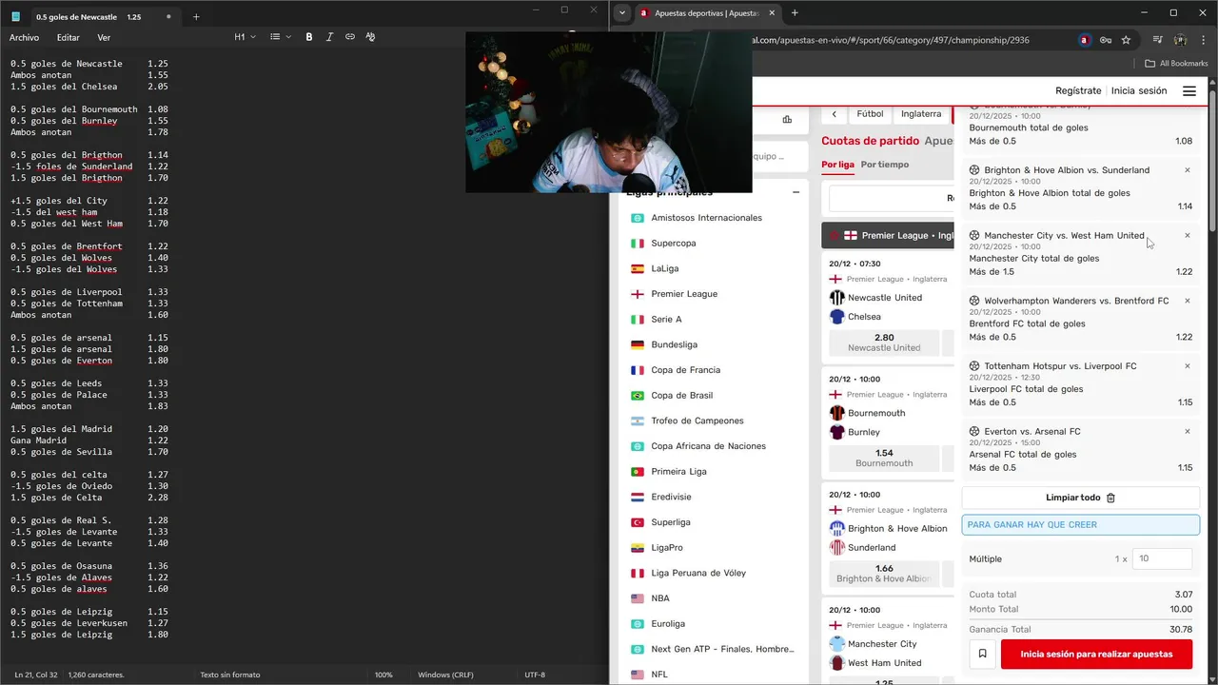This screenshot has width=1218, height=685.
Task: Click 'Texto sin formato' in the status bar
Action: (229, 675)
